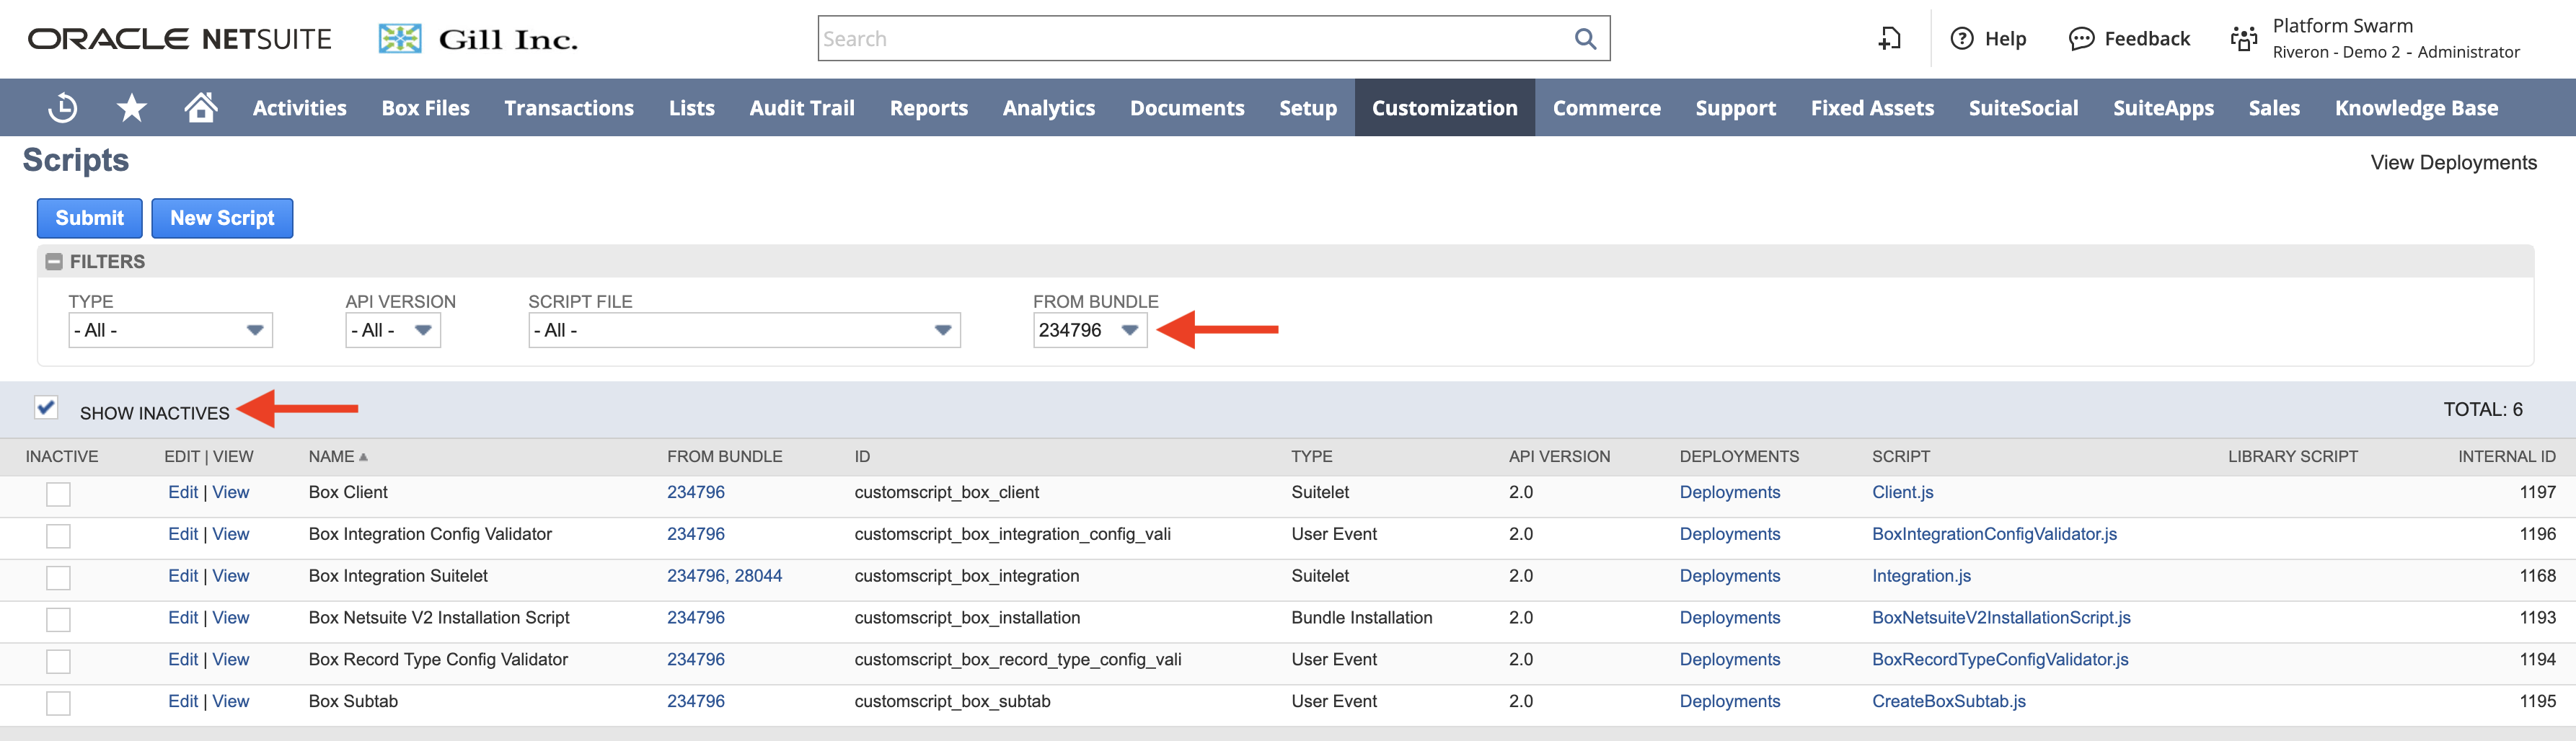Click the search magnifier icon

pos(1585,39)
